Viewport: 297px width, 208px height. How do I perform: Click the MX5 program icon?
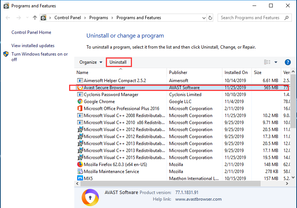click(80, 178)
